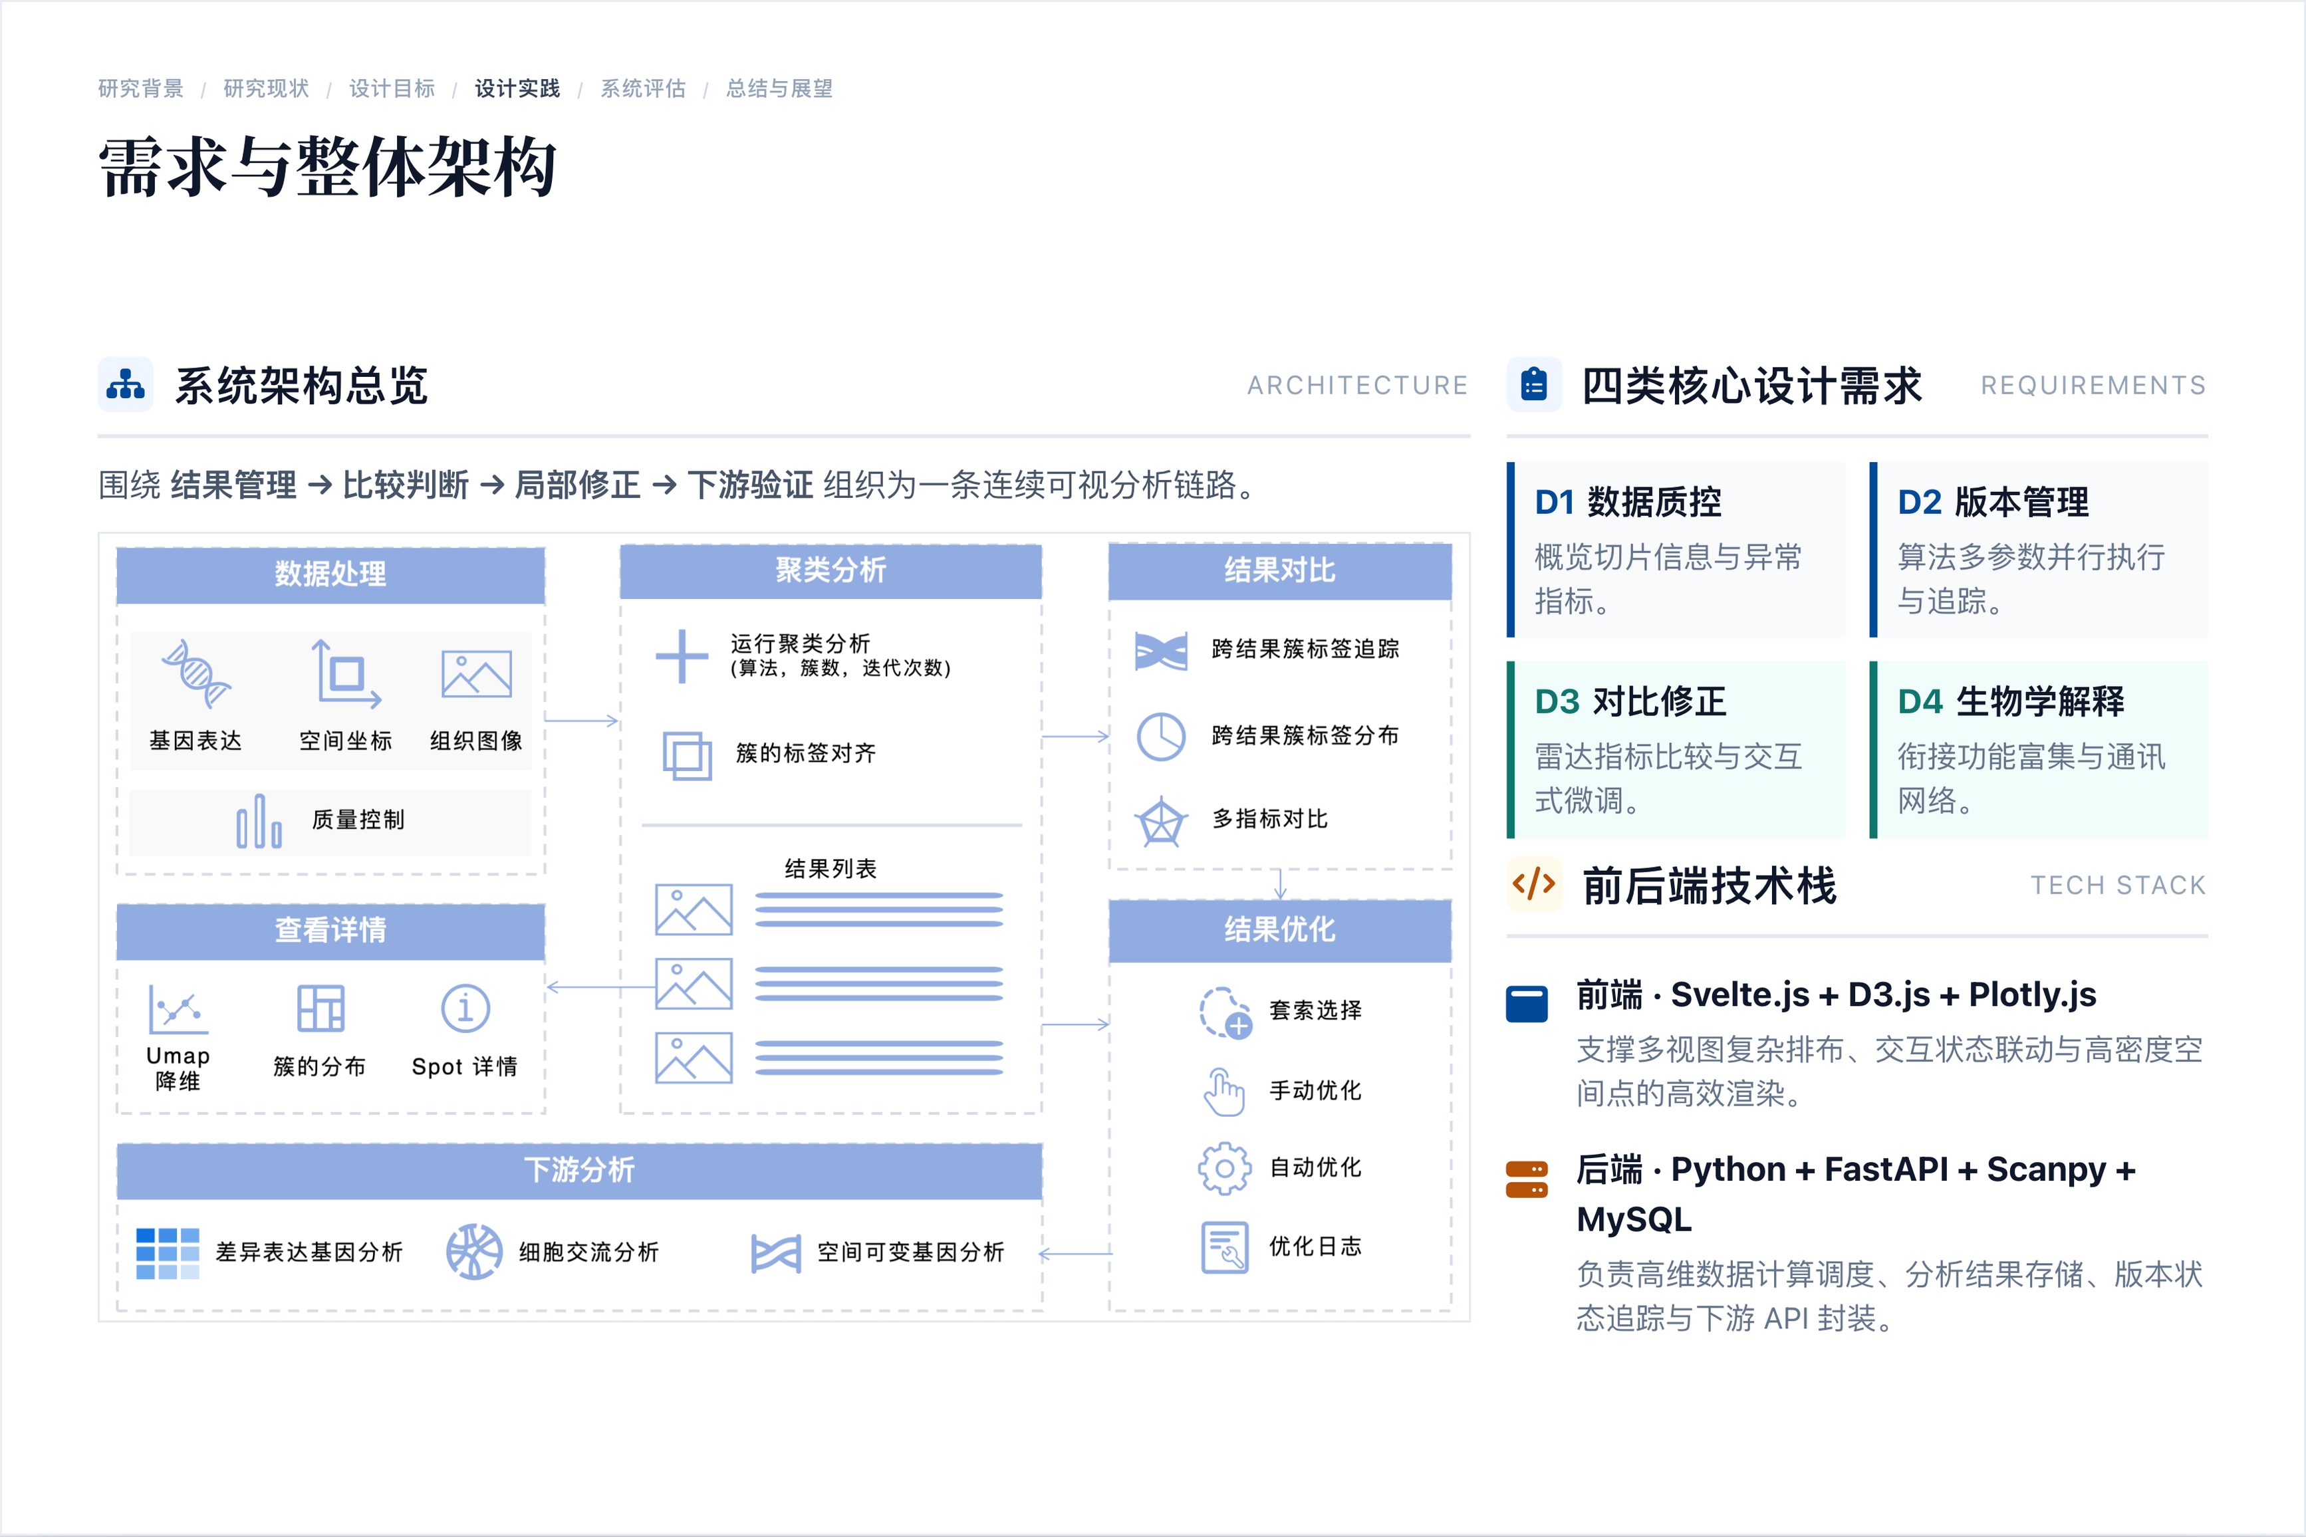
Task: Select the Umap scatter plot icon
Action: pyautogui.click(x=178, y=1008)
